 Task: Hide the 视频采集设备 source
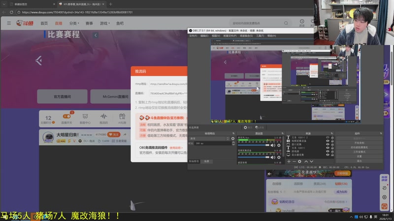pyautogui.click(x=328, y=141)
